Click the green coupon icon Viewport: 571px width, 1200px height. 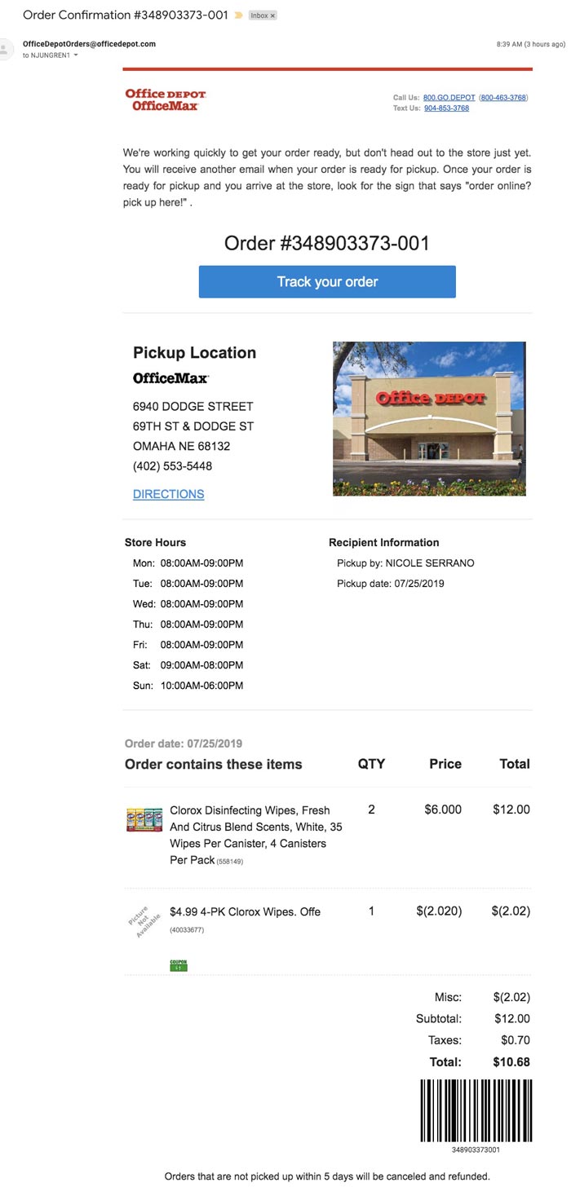coord(179,965)
